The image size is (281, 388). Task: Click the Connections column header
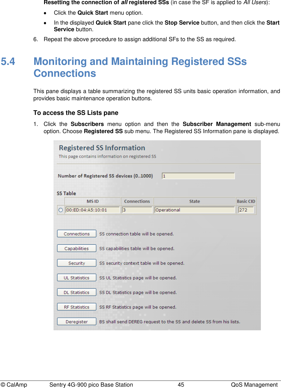(137, 201)
